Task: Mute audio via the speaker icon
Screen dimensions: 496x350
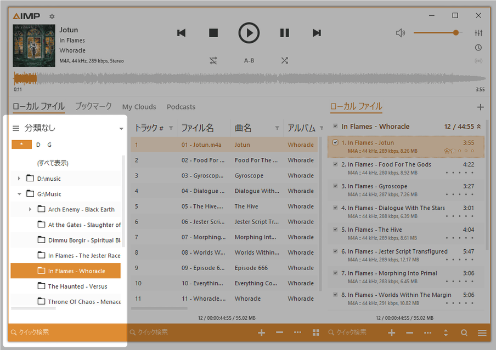Action: (401, 33)
